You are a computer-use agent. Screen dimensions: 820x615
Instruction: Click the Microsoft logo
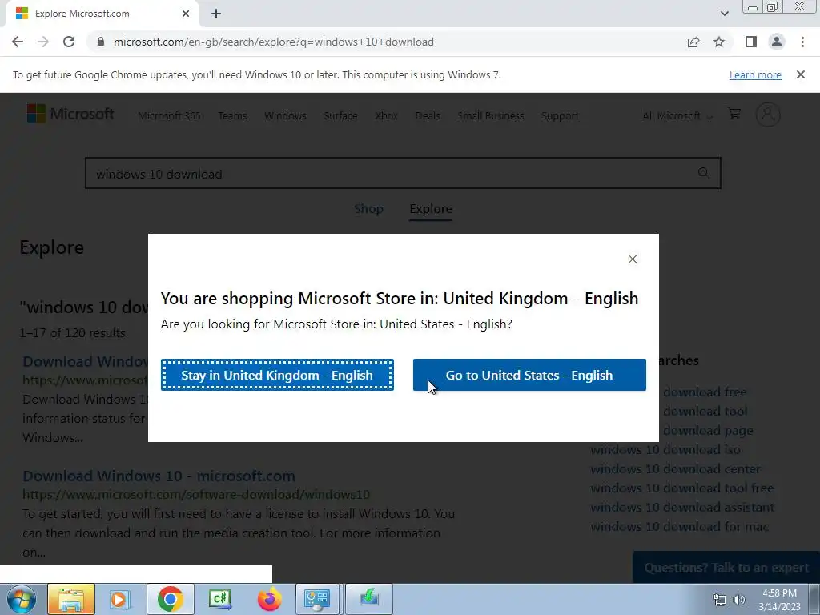[70, 114]
